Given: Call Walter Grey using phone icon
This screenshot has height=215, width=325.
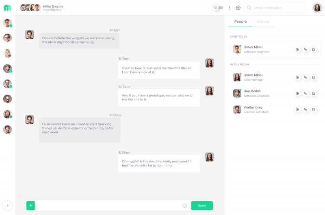Looking at the screenshot, I should (305, 109).
